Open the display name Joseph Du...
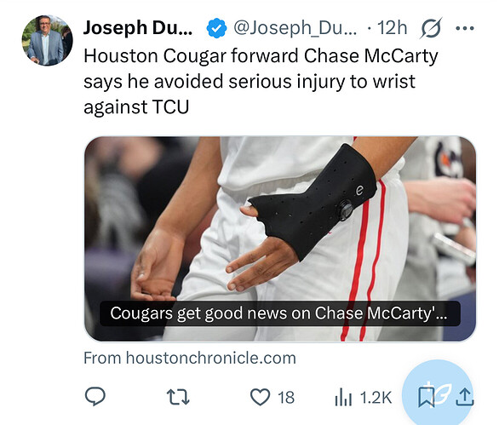Viewport: 499px width, 425px height. (138, 28)
